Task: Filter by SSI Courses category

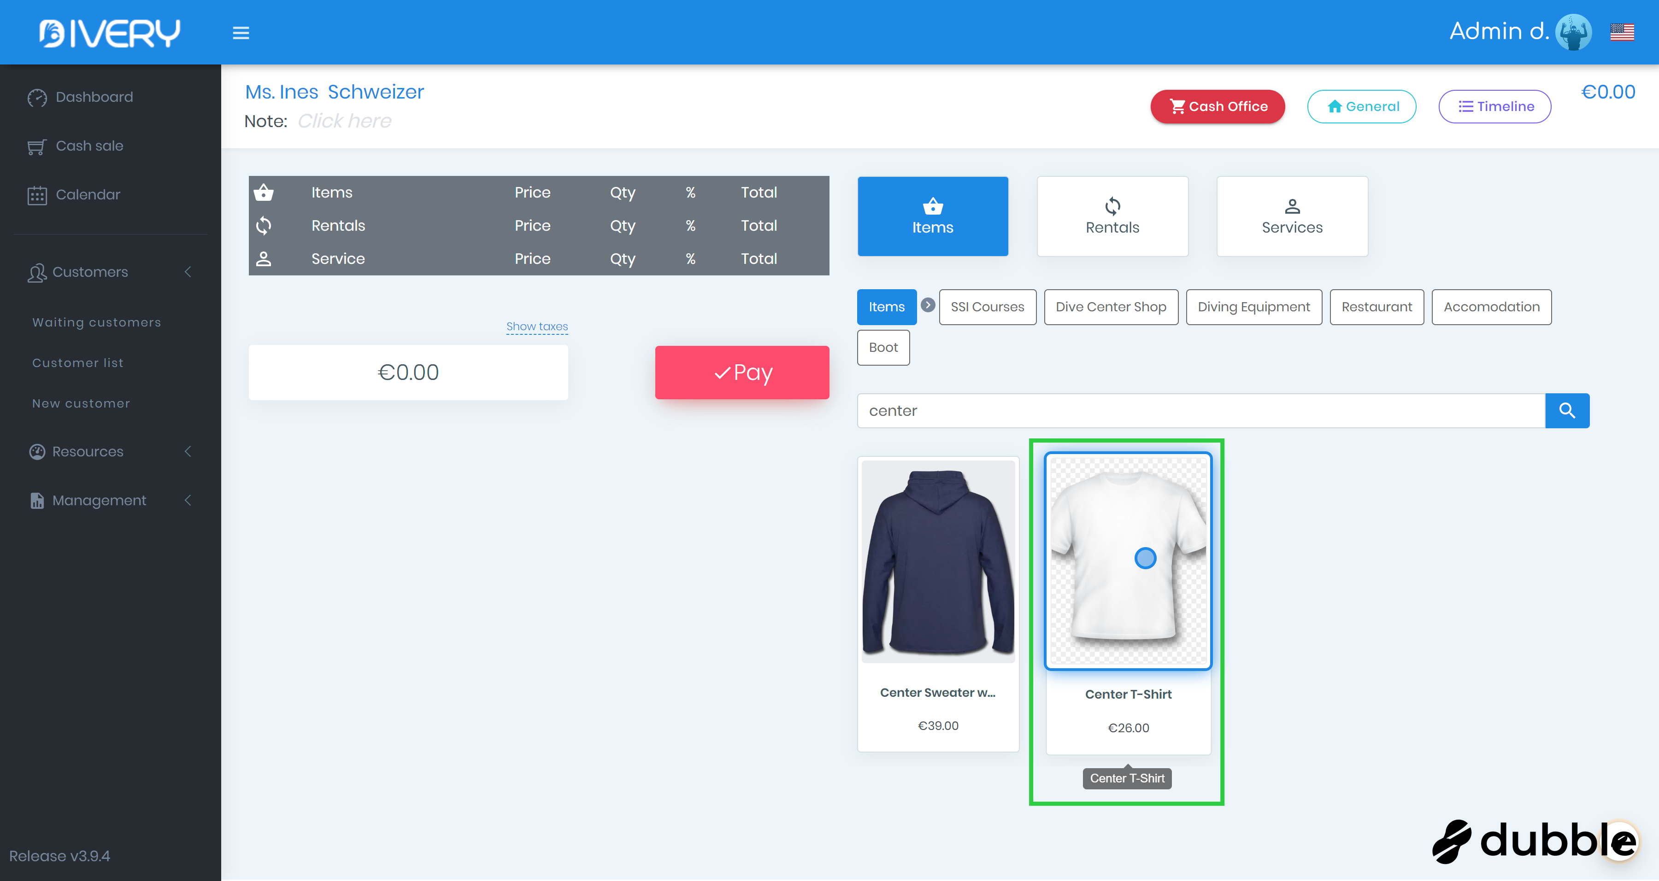Action: [x=987, y=307]
